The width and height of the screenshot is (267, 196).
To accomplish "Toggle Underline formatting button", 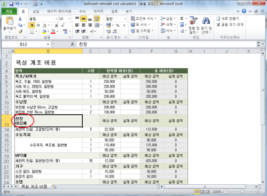I will 44,25.
